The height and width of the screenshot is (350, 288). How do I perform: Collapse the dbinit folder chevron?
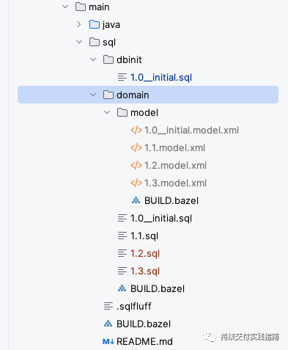[x=93, y=59]
